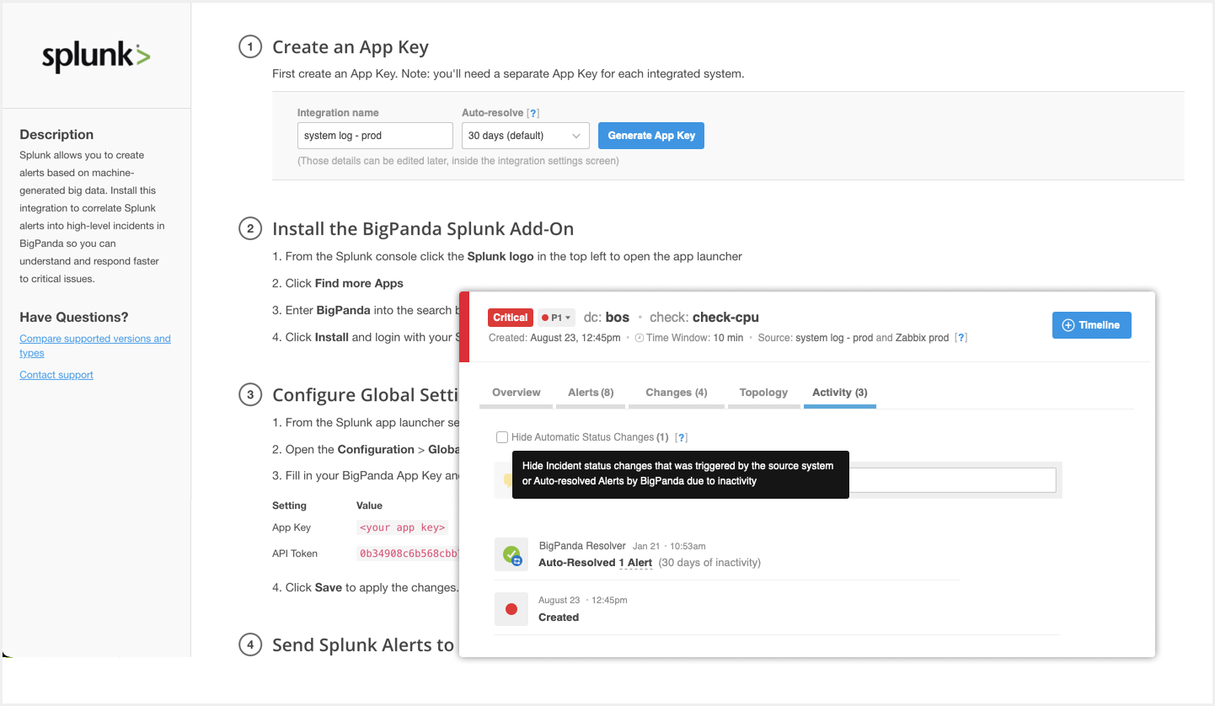Image resolution: width=1215 pixels, height=706 pixels.
Task: Open the Changes (4) tab
Action: pos(677,393)
